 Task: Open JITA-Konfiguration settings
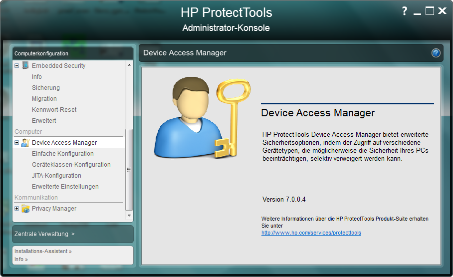pyautogui.click(x=56, y=176)
